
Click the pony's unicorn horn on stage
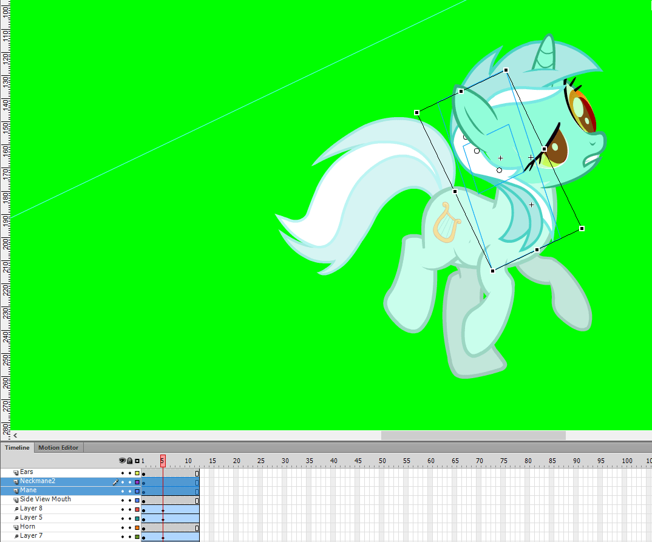point(545,53)
